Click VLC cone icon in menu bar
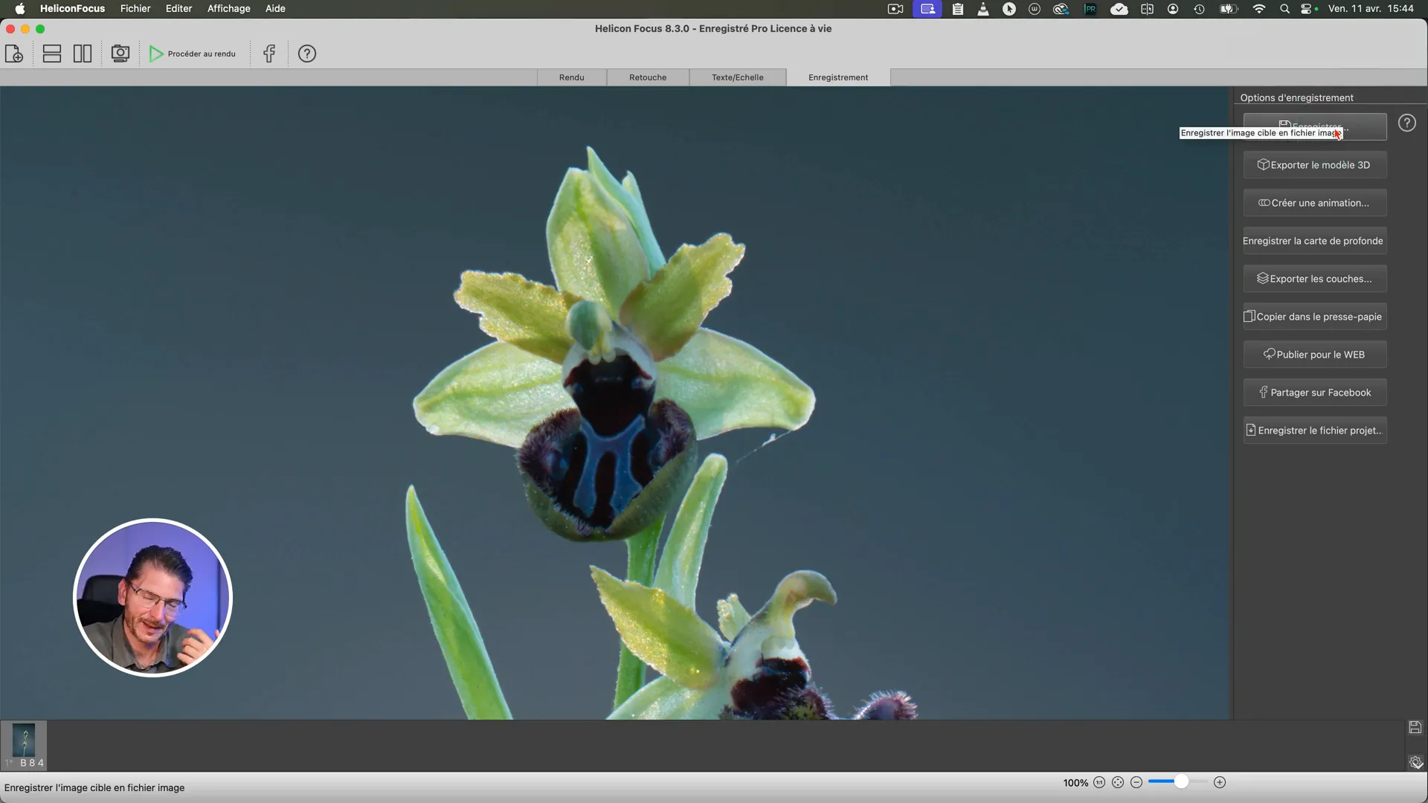The height and width of the screenshot is (803, 1428). [x=983, y=9]
